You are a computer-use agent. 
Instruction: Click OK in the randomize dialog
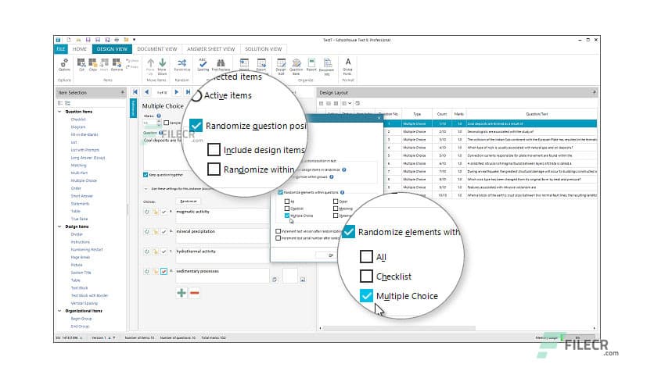point(330,255)
